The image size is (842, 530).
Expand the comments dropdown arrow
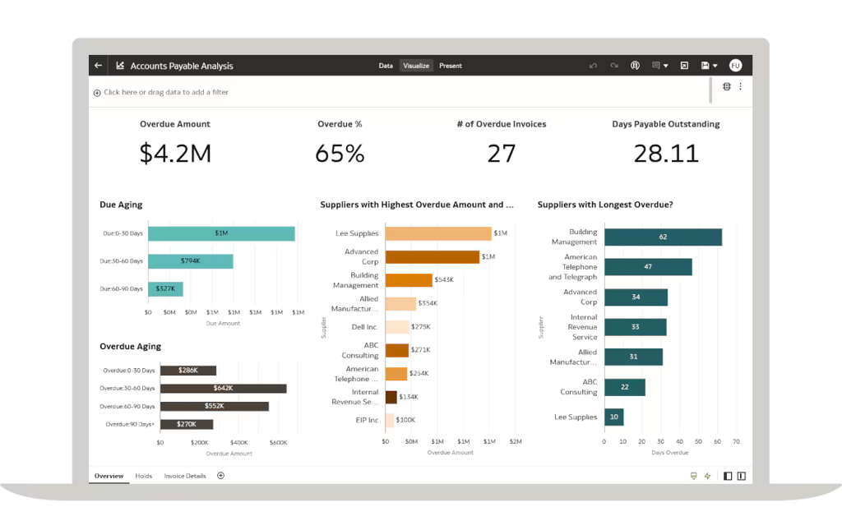coord(665,66)
